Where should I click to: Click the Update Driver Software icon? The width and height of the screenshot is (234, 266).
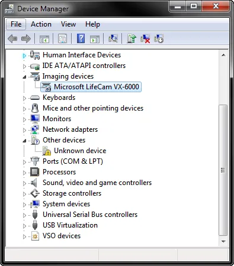[132, 38]
